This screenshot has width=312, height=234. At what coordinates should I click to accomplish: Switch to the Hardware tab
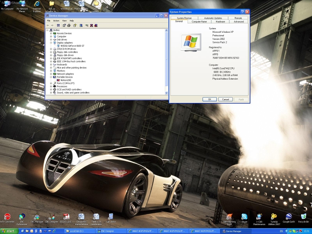point(220,21)
